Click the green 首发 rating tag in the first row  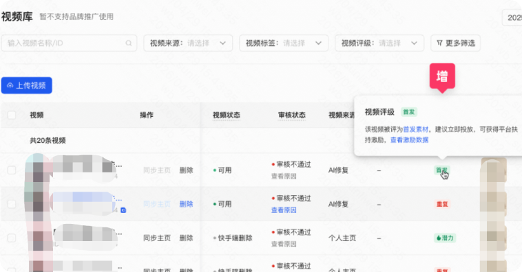pyautogui.click(x=442, y=170)
